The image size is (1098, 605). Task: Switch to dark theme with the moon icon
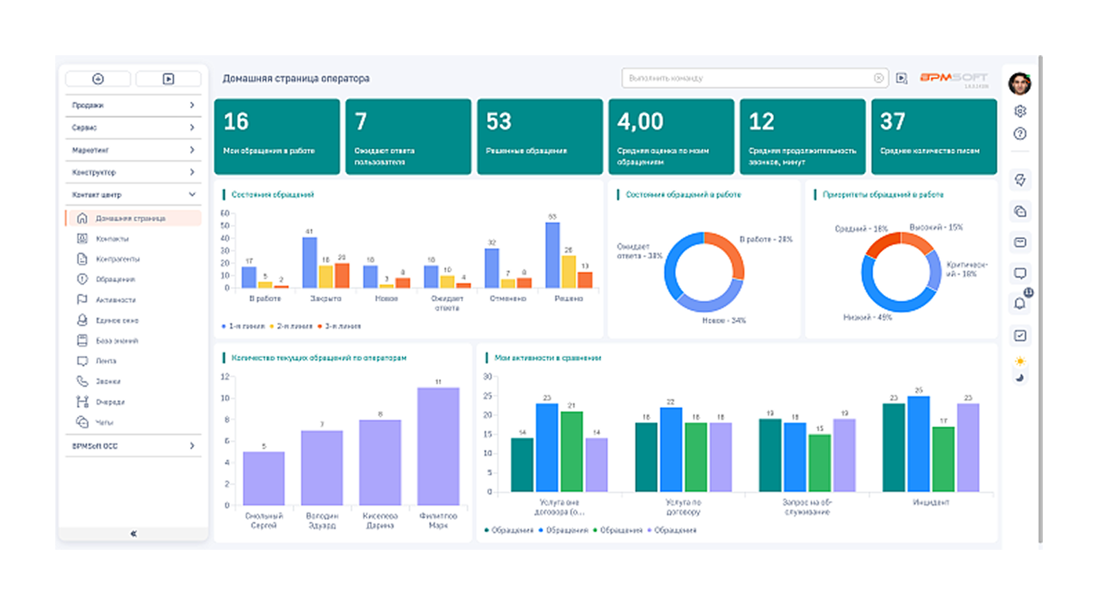(x=1020, y=377)
